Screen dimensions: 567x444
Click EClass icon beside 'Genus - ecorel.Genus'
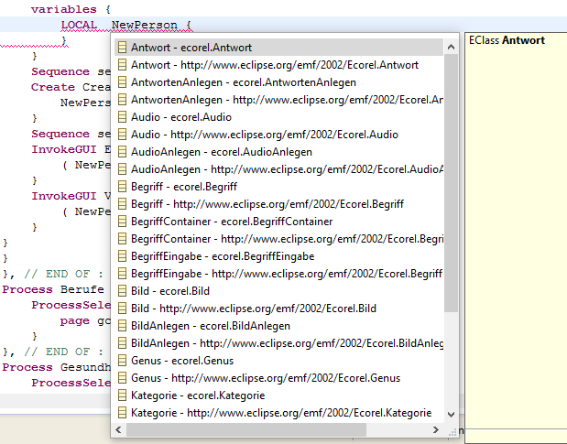tap(122, 361)
